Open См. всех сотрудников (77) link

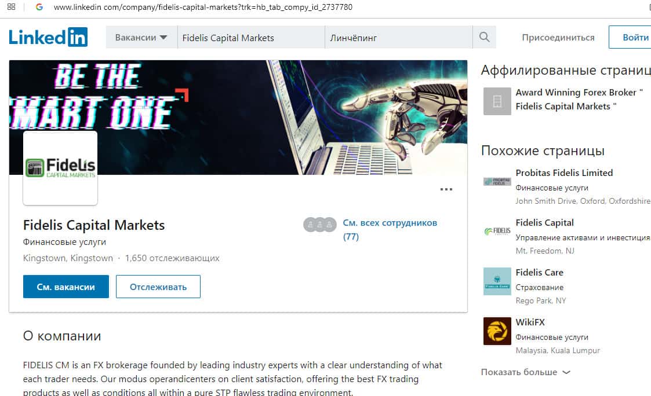coord(390,229)
